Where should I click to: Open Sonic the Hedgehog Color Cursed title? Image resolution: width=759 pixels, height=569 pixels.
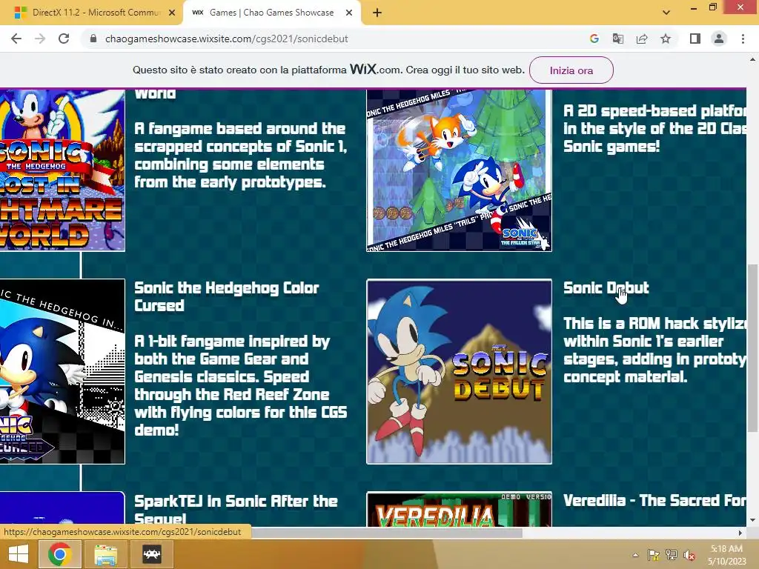226,296
